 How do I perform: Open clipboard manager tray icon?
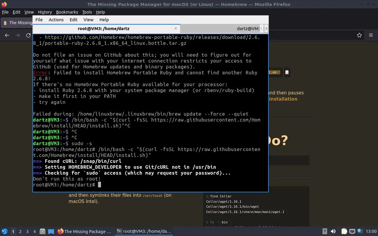(x=344, y=232)
